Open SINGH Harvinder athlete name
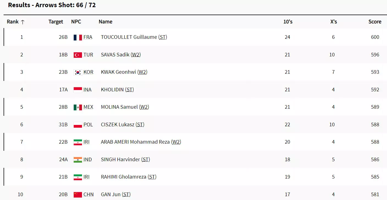 (x=120, y=160)
